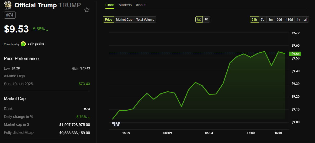Open the Markets tab

(x=125, y=5)
